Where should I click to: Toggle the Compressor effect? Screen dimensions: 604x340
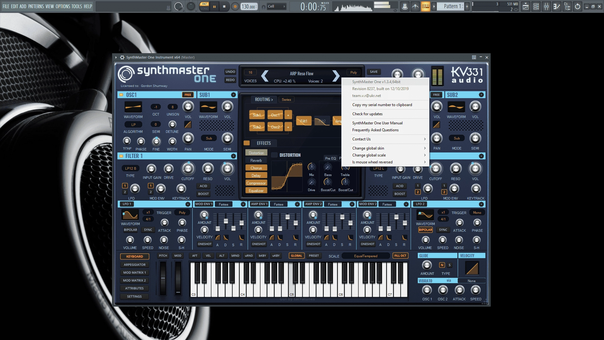tap(256, 183)
